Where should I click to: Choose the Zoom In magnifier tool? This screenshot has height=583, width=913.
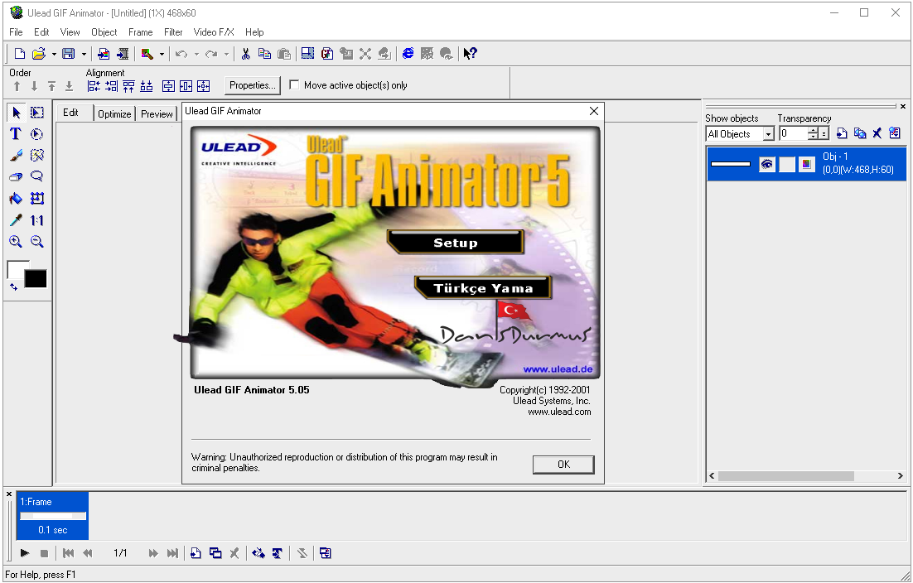tap(16, 242)
